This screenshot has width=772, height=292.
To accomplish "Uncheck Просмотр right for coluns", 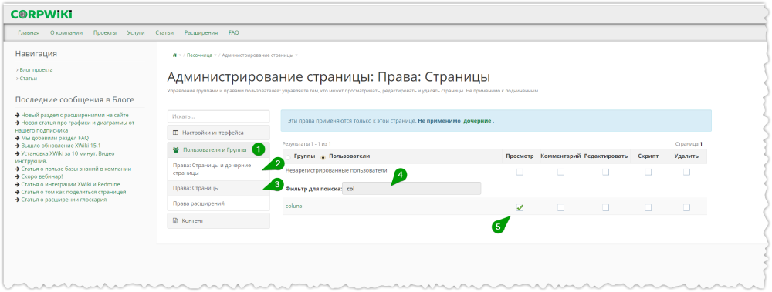I will tap(520, 207).
